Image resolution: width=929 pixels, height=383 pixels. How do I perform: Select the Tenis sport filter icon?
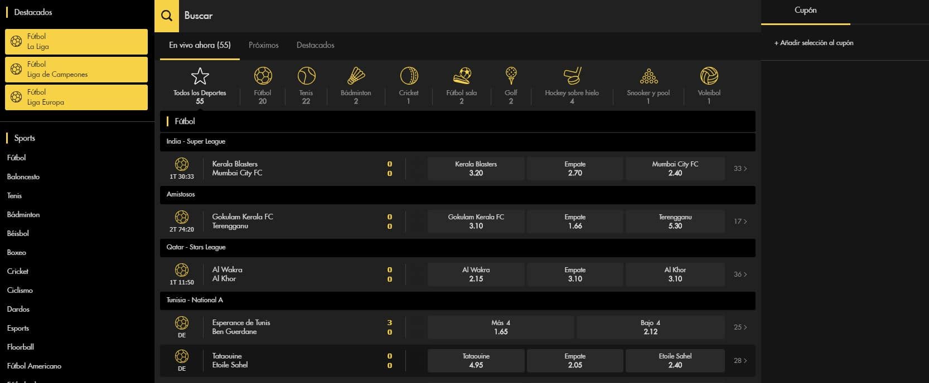[x=306, y=76]
